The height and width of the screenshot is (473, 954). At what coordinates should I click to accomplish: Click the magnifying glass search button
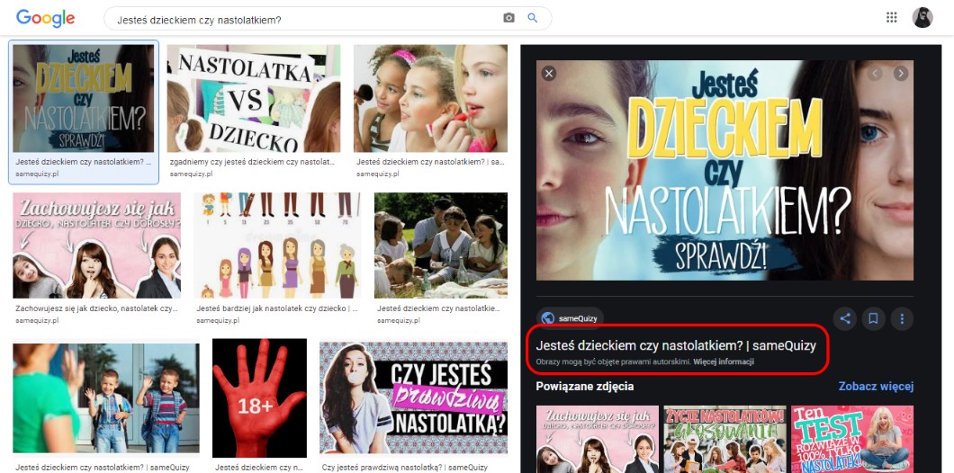533,18
